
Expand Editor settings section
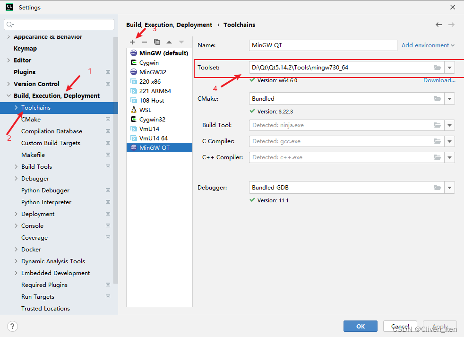[x=9, y=60]
